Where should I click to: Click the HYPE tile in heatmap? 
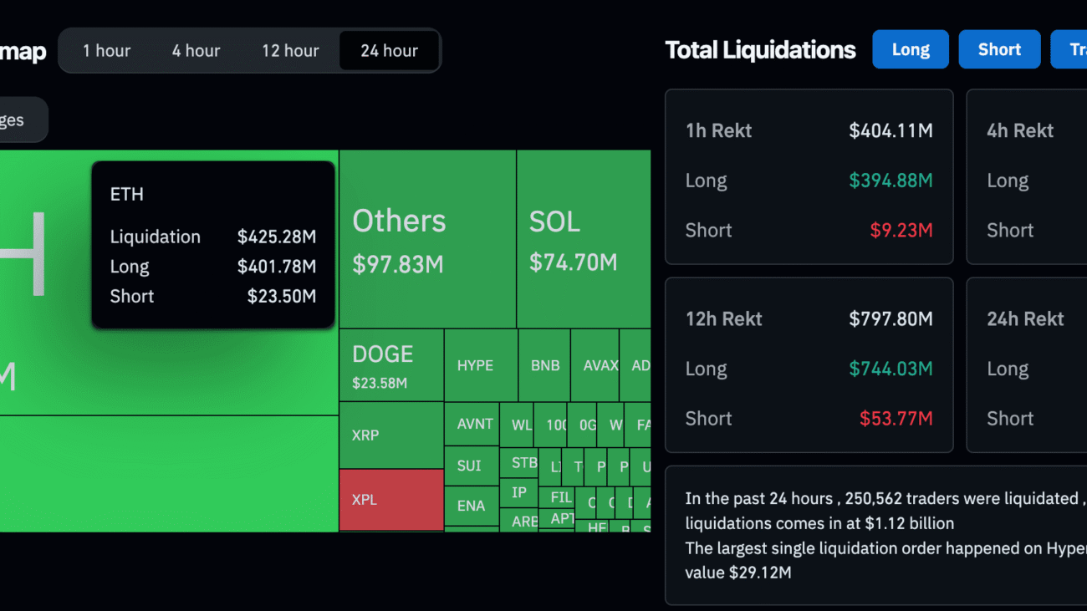481,365
